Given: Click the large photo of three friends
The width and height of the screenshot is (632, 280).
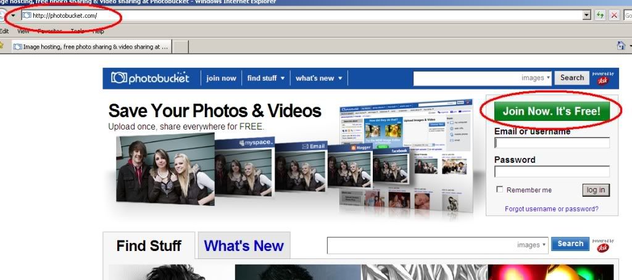Looking at the screenshot, I should [165, 169].
